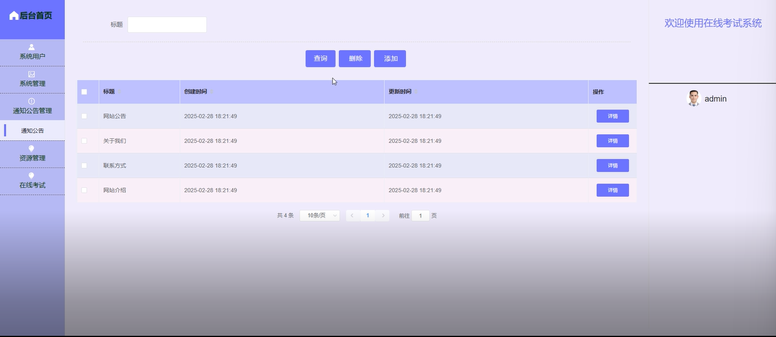Screen dimensions: 776x337
Task: Click the bulb icon above 在线考试
Action: [32, 175]
